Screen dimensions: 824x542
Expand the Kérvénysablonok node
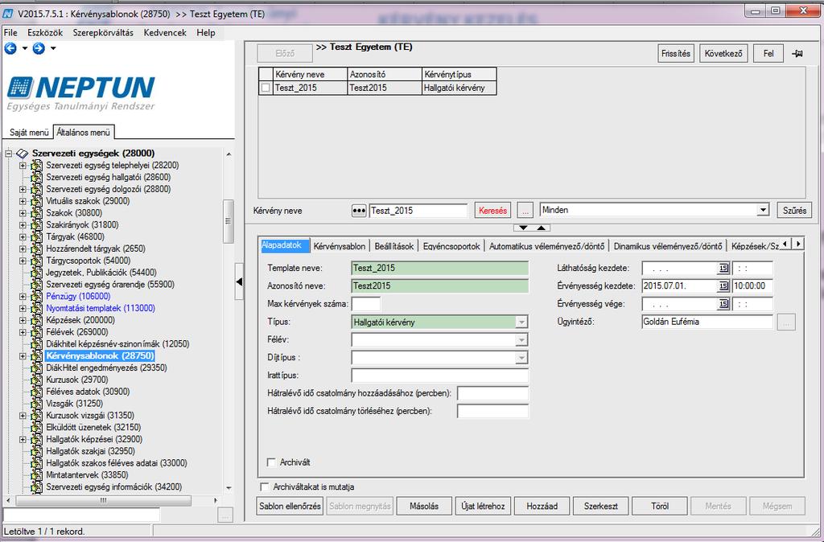click(23, 356)
